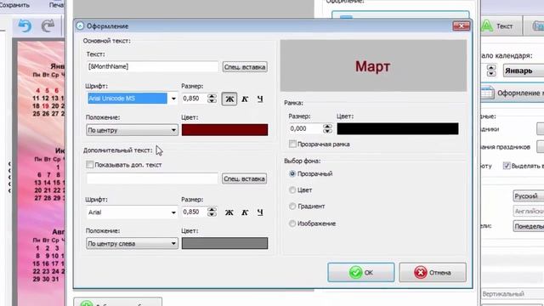Adjust main text size stepper
This screenshot has height=306, width=544.
(212, 99)
